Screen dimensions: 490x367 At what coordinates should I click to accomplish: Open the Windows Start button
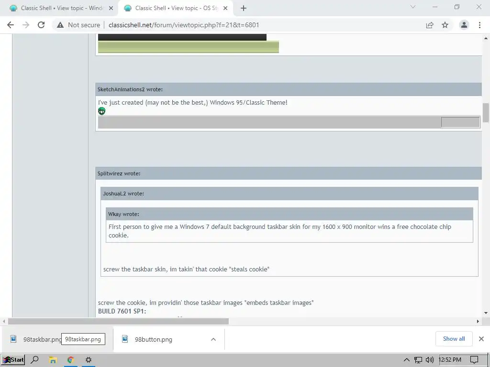[13, 360]
